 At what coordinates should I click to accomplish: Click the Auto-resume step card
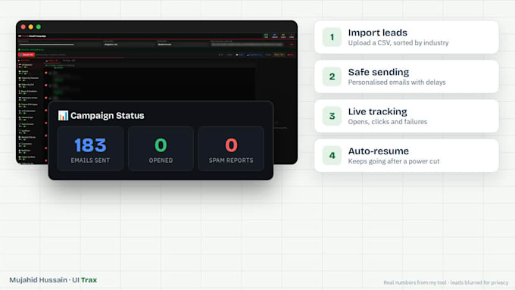pyautogui.click(x=406, y=155)
